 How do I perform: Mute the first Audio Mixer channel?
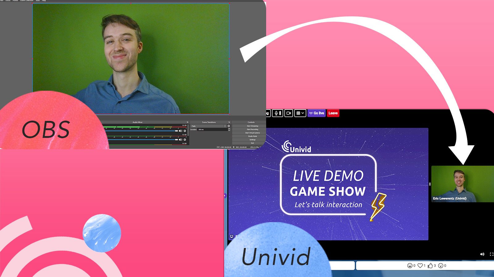[x=180, y=131]
